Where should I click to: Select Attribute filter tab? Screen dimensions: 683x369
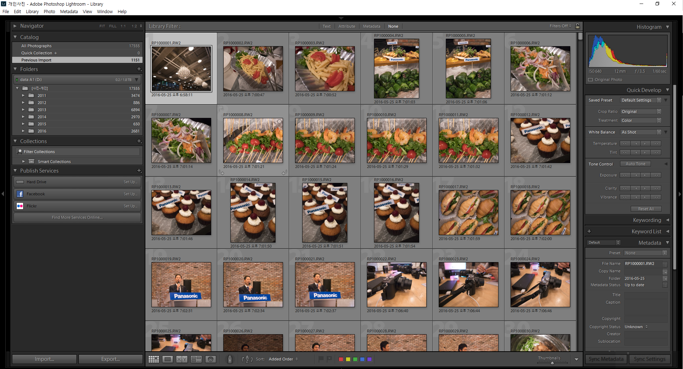pyautogui.click(x=347, y=26)
